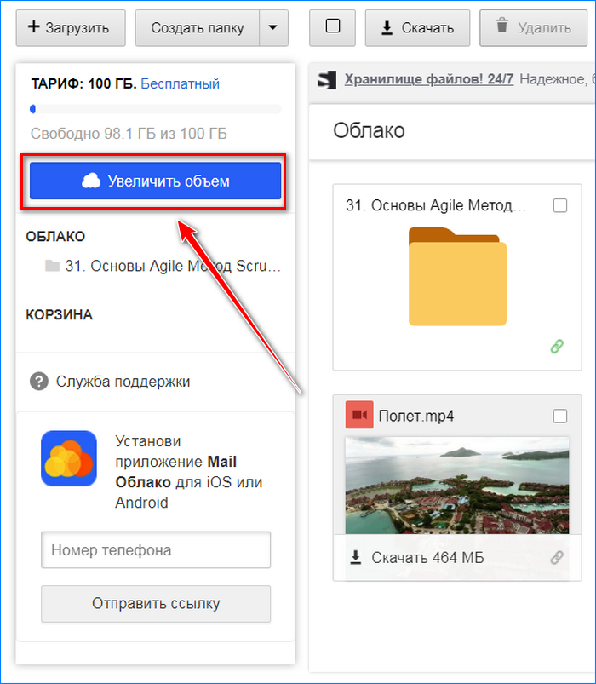Open the КОРЗИНА trash section
596x684 pixels.
[59, 314]
